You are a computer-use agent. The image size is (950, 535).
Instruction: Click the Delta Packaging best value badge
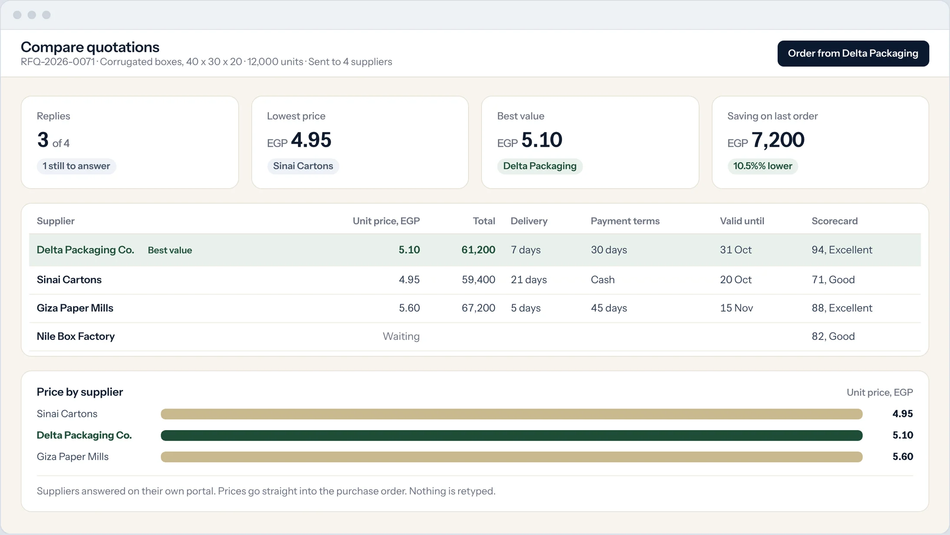(x=540, y=166)
